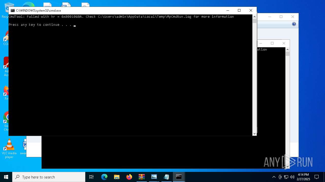This screenshot has height=182, width=325.
Task: Close the background window with the help icon
Action: tap(293, 17)
